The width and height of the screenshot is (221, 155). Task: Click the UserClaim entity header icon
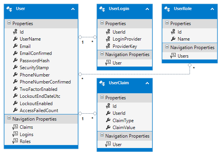102,83
